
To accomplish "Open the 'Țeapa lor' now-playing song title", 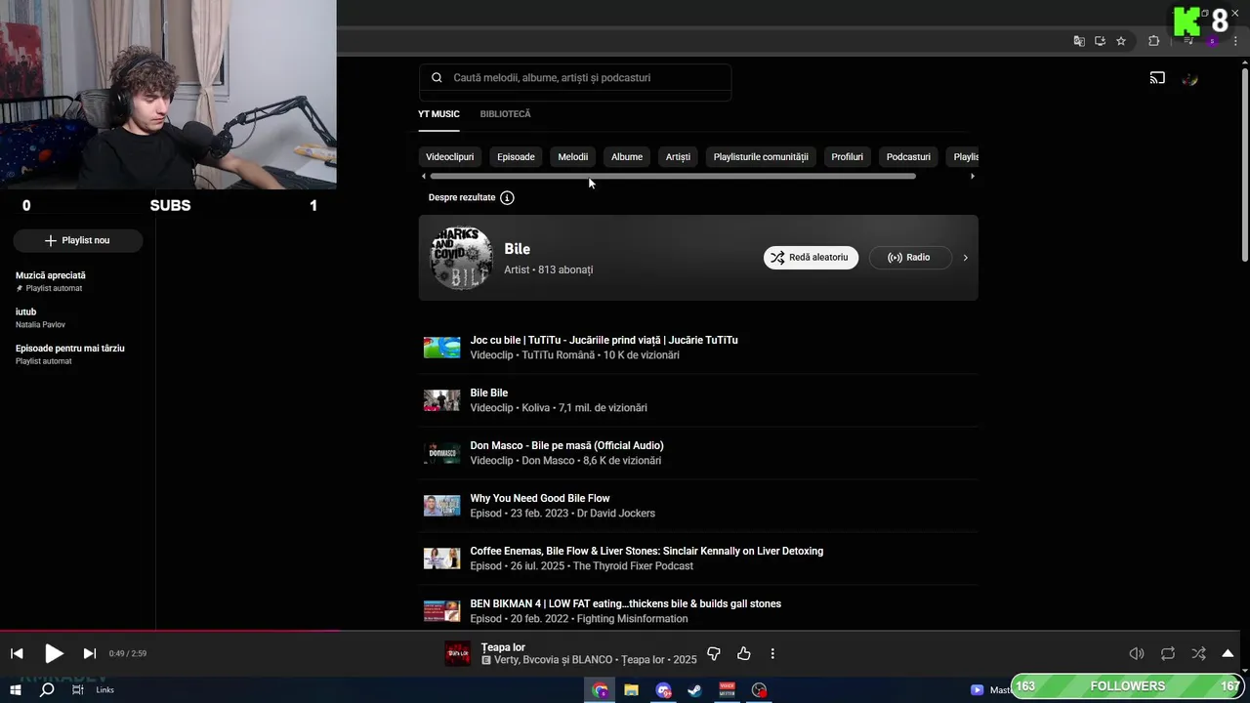I will pos(503,647).
